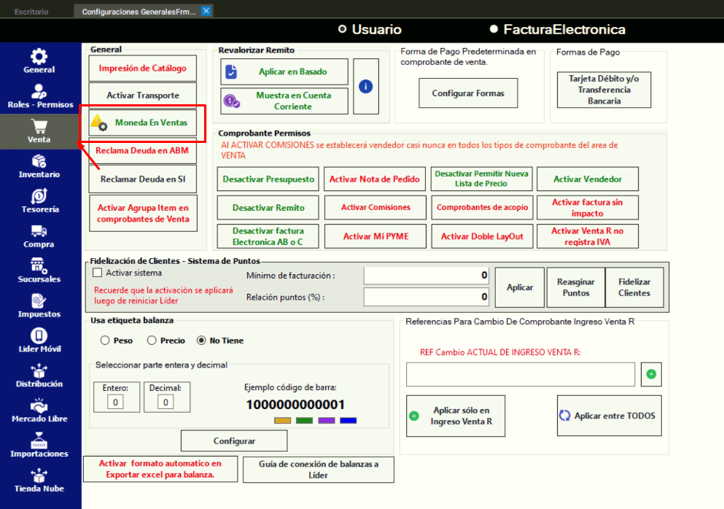Switch to FacturaElectronica mode at top
The height and width of the screenshot is (509, 724).
pyautogui.click(x=494, y=30)
